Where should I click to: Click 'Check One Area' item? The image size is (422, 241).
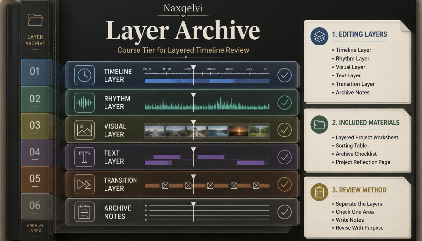[x=354, y=212]
